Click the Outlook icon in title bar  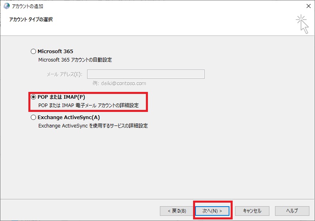click(6, 6)
